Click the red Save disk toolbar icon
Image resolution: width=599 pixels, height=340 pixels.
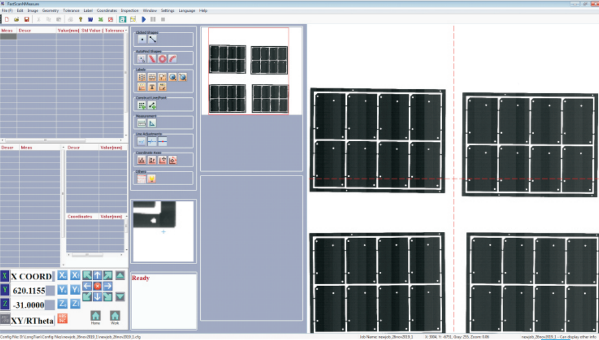pos(27,20)
